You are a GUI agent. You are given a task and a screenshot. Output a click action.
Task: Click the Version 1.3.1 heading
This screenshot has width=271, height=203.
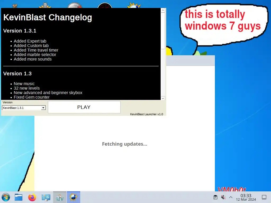click(20, 31)
